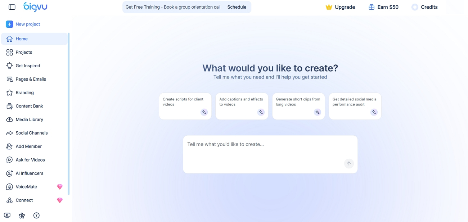This screenshot has width=468, height=222.
Task: Click sparkle icon on Add captions card
Action: (261, 112)
